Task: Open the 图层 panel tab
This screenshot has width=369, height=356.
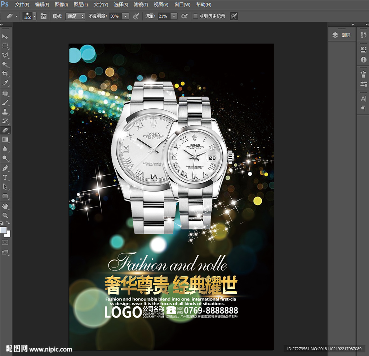Action: (342, 35)
